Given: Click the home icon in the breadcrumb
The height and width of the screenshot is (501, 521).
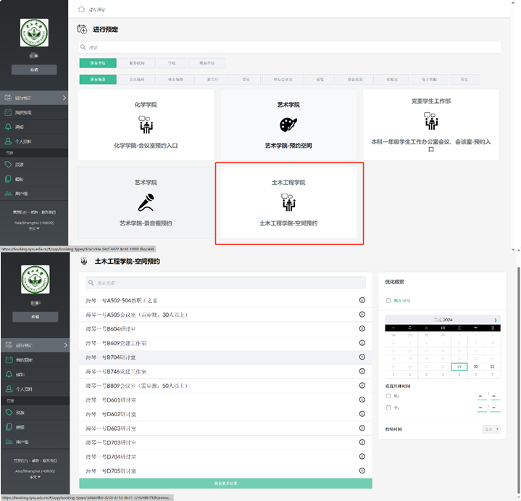Looking at the screenshot, I should click(81, 10).
